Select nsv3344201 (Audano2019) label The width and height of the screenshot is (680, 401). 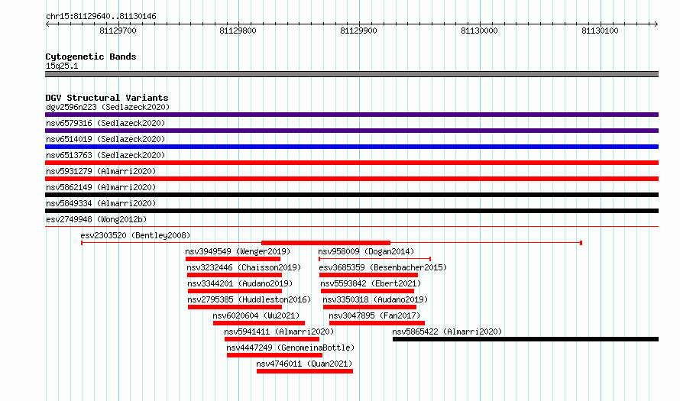[240, 283]
